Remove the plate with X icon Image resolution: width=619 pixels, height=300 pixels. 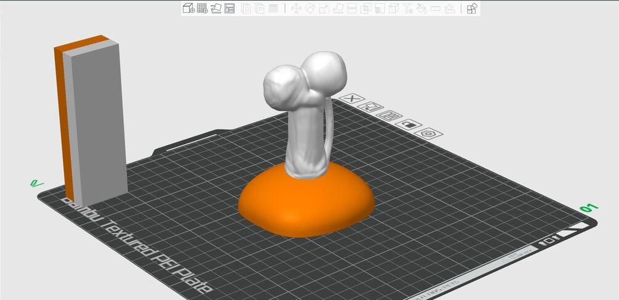click(352, 99)
